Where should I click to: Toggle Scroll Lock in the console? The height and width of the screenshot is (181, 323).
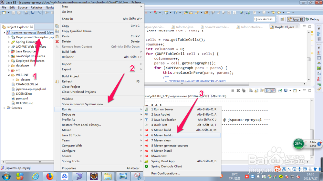(256, 90)
